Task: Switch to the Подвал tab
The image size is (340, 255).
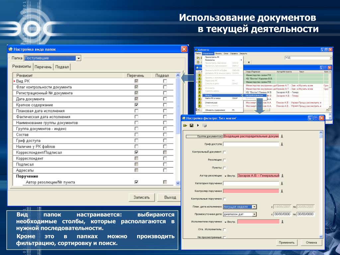Action: click(x=62, y=67)
